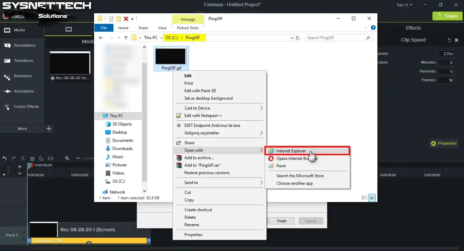Click Explorer Help question mark icon
Screen dimensions: 464x251
coord(373,28)
